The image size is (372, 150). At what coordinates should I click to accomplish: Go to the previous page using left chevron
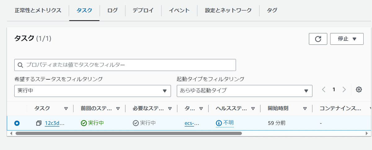324,90
